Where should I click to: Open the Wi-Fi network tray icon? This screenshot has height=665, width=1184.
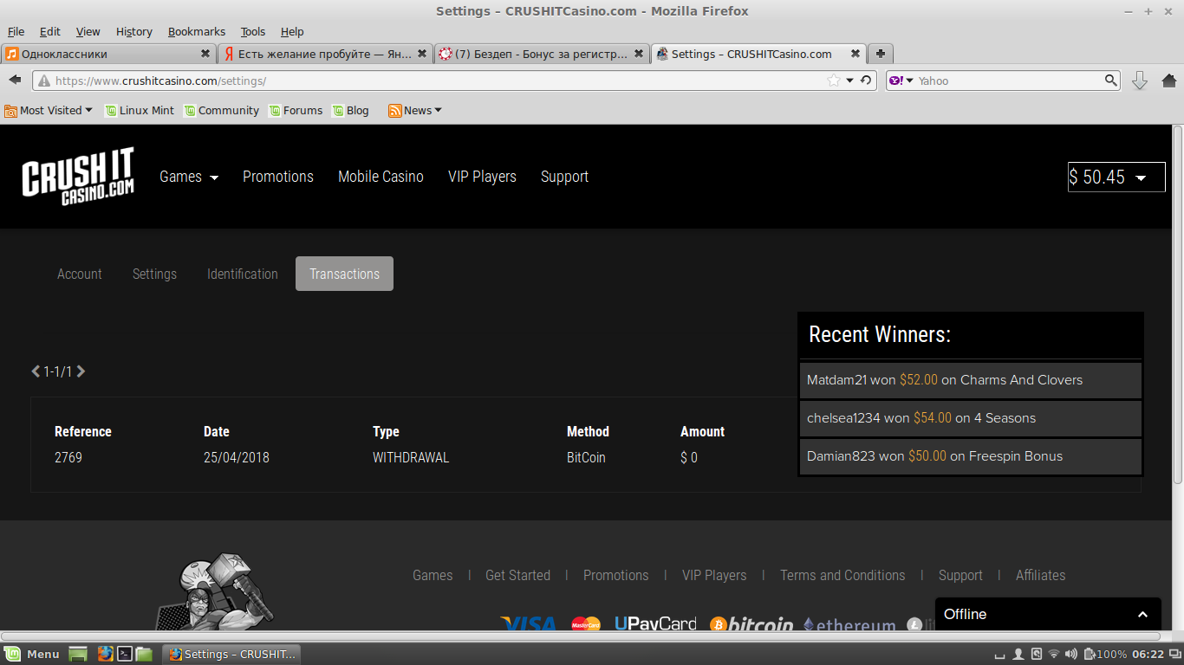[x=1054, y=655]
